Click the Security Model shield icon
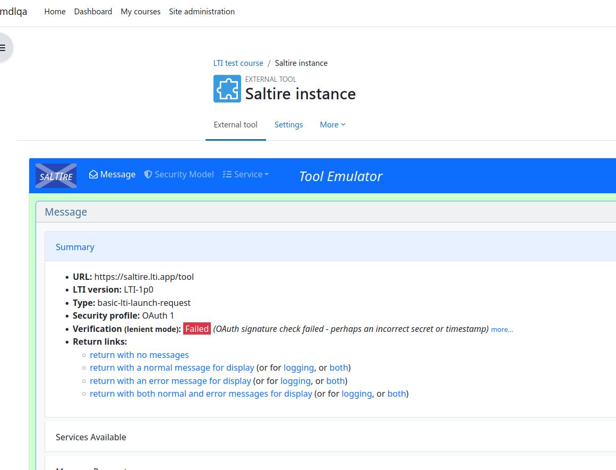 (x=148, y=174)
